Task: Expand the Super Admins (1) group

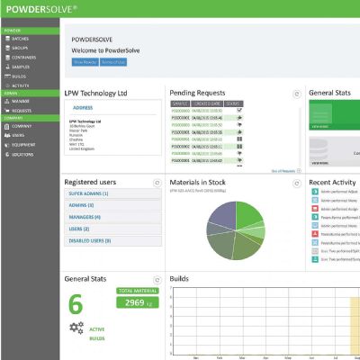Action: click(x=113, y=193)
